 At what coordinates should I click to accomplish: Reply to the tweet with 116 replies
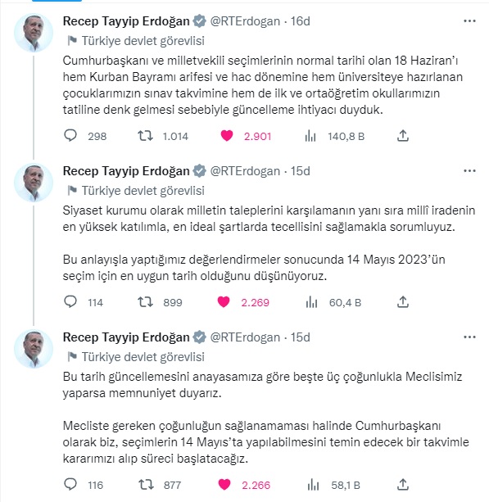(70, 484)
